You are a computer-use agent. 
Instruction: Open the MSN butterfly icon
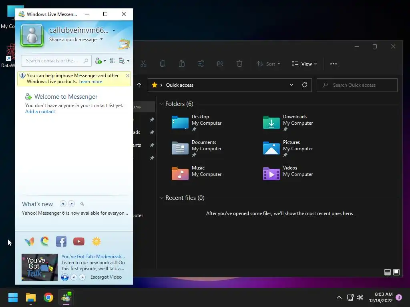click(29, 241)
